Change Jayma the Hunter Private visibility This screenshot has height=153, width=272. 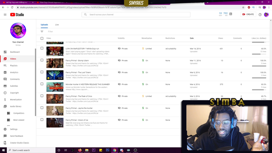pos(123,108)
